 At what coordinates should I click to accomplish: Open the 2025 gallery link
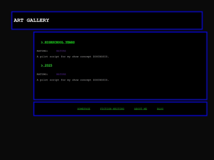46,66
